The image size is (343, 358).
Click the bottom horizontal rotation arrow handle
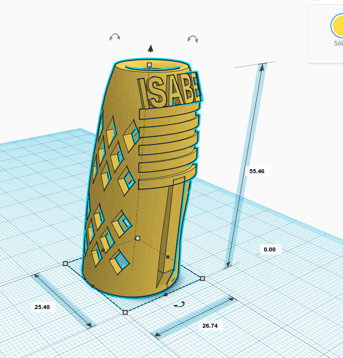pos(179,304)
